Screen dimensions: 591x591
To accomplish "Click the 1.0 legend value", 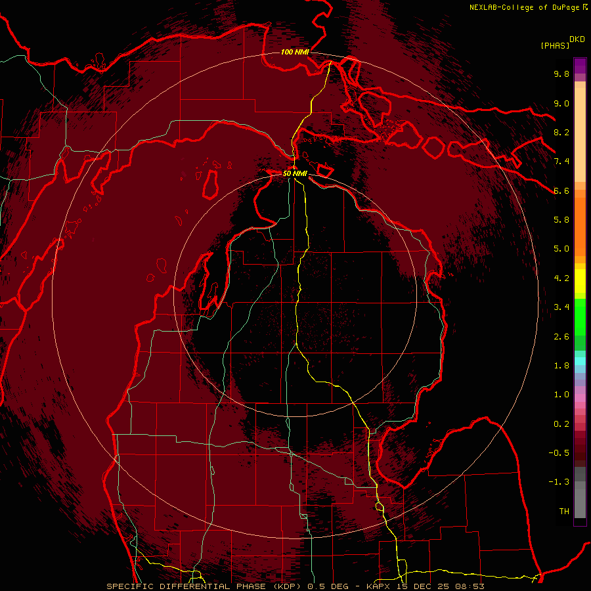I will pyautogui.click(x=561, y=395).
